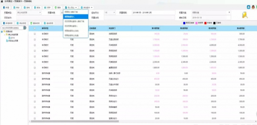Tick the checkbox of the 450.00 row

click(35, 79)
